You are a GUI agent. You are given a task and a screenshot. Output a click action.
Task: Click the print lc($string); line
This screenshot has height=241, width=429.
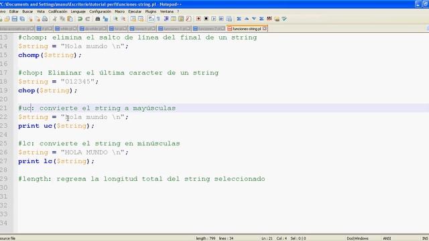tap(56, 161)
